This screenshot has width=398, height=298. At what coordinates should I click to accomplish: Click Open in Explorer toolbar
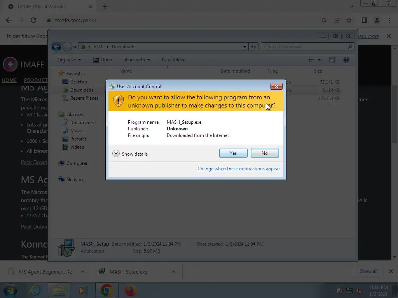pyautogui.click(x=103, y=60)
